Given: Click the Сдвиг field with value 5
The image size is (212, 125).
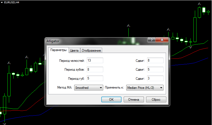Looking at the screenshot, I should [155, 69].
